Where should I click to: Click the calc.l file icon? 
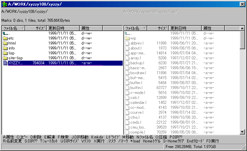(x=127, y=98)
